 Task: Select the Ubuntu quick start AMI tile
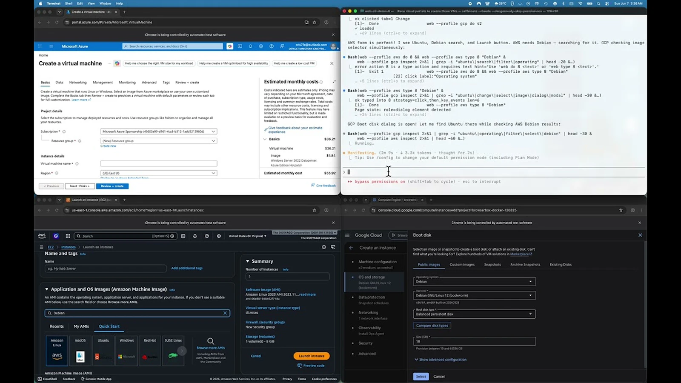103,351
